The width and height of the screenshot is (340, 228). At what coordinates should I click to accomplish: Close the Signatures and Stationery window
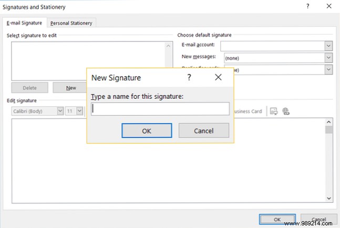click(x=329, y=6)
